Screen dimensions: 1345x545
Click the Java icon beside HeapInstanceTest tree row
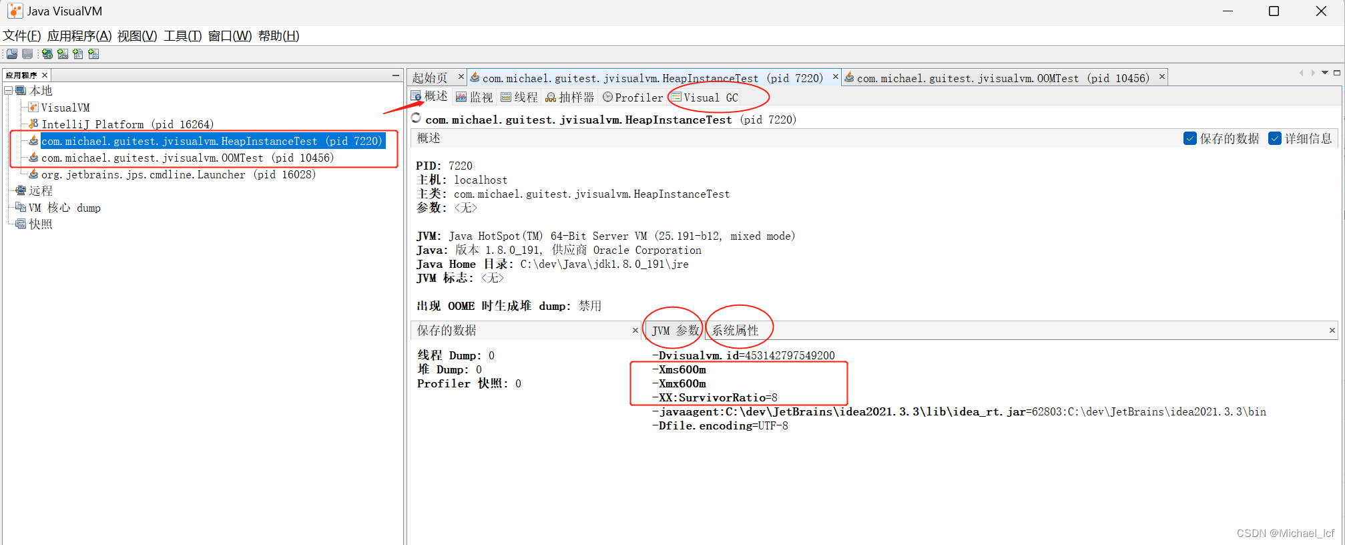click(x=33, y=140)
